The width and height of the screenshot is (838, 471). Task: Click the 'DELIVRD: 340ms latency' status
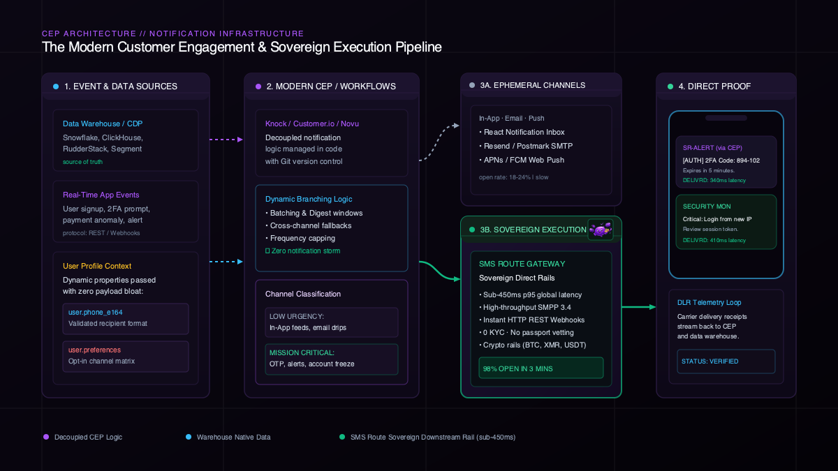(714, 180)
